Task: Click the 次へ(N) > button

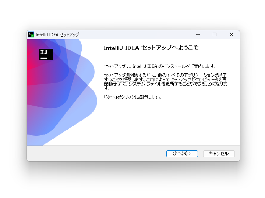Action: click(182, 154)
